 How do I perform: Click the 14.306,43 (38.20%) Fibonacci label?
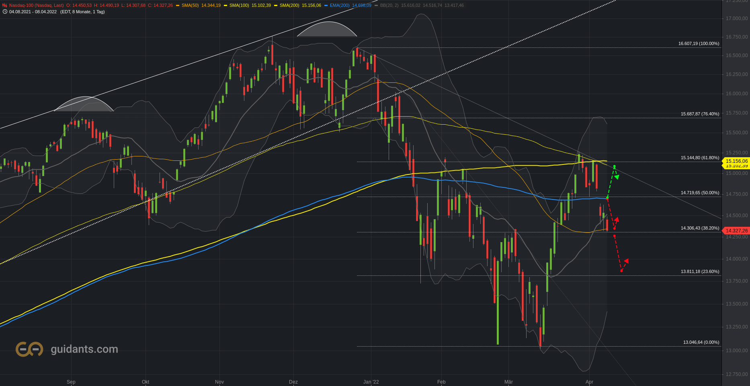coord(700,228)
